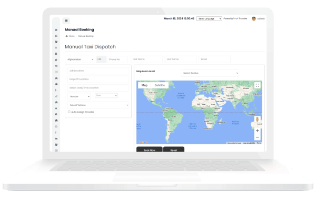
Task: Open the home icon in sidebar
Action: [56, 30]
